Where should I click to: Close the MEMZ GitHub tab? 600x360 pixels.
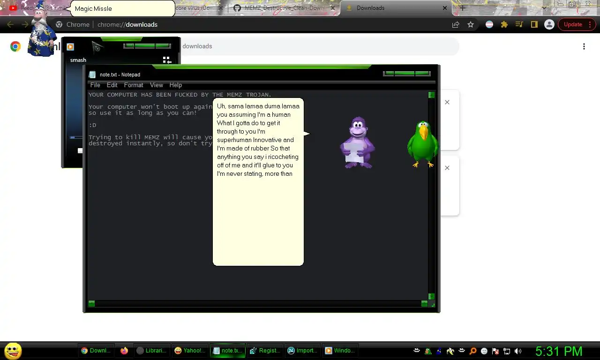coord(334,8)
